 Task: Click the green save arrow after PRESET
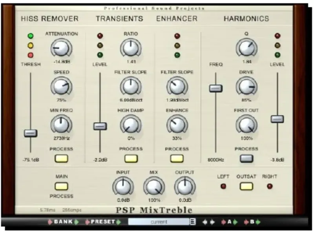(x=119, y=222)
